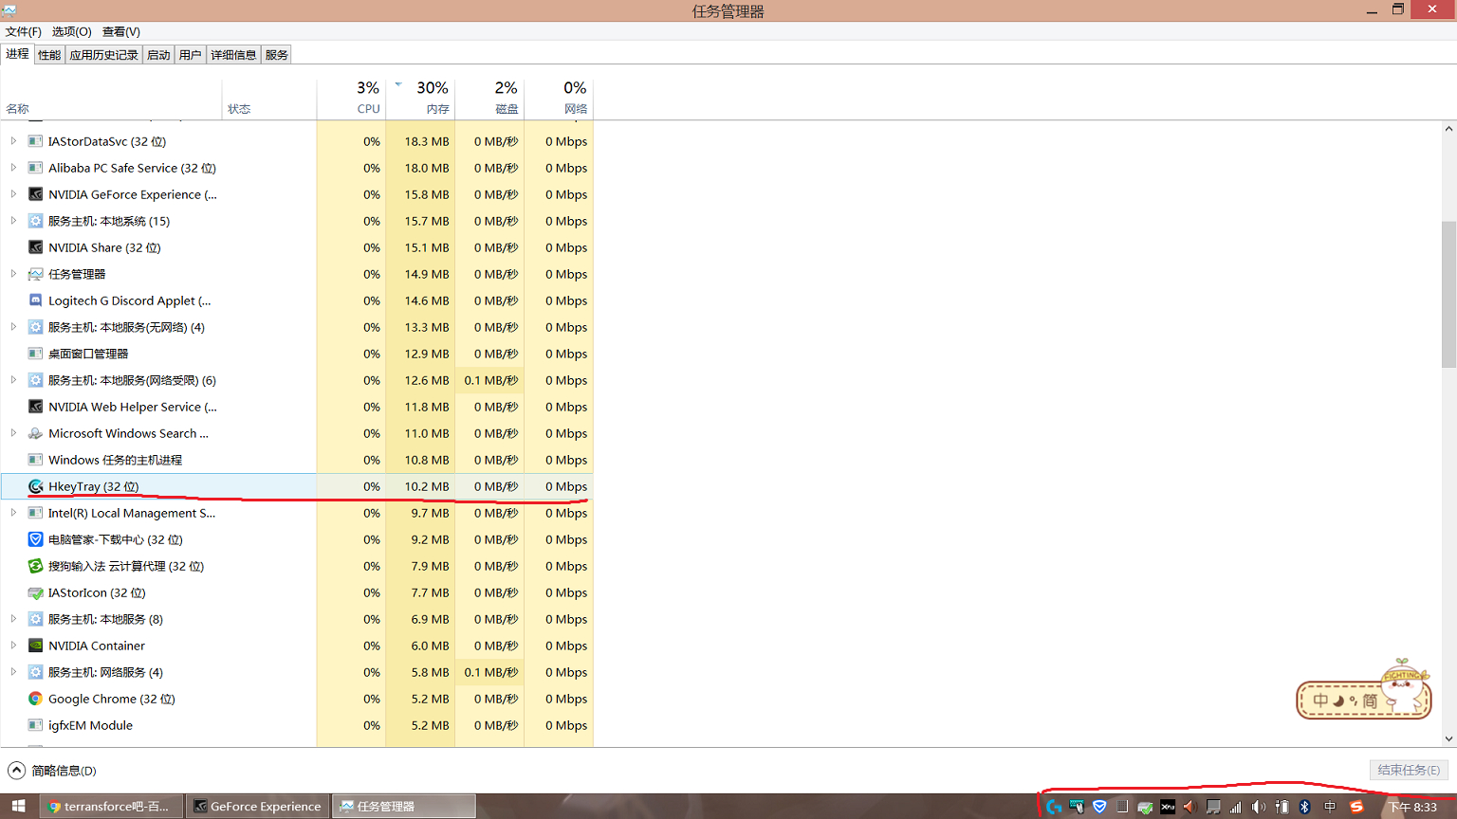Click the red speaker audio tray icon
Screen dimensions: 1457x819
point(1190,807)
